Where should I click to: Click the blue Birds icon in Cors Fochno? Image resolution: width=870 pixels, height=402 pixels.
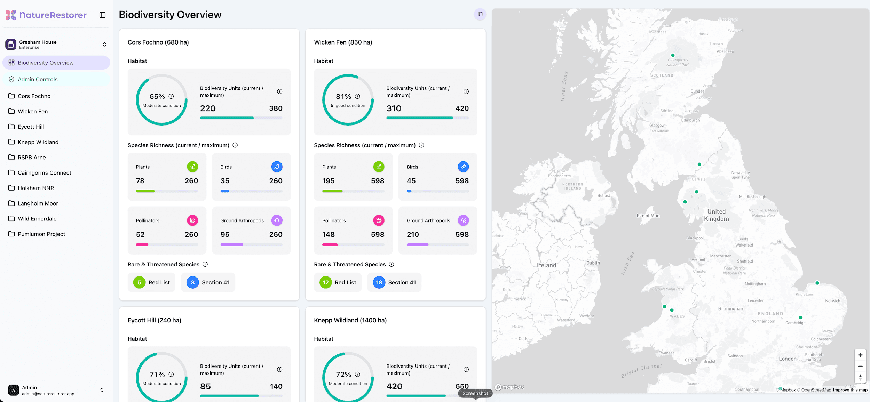277,167
